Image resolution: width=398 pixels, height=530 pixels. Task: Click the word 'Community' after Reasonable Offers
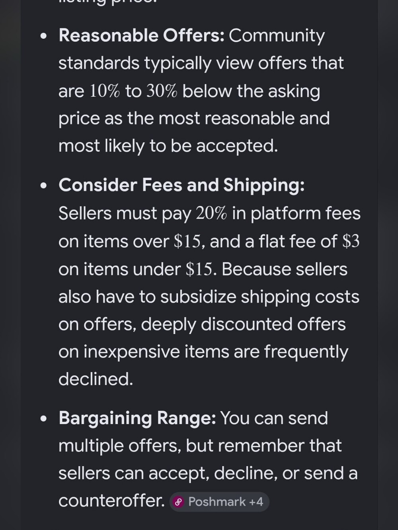pyautogui.click(x=277, y=35)
